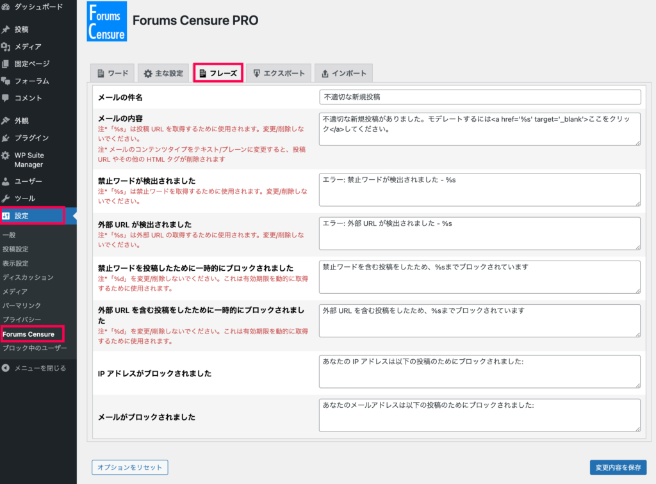Click the メールの内容 text area

(x=480, y=129)
